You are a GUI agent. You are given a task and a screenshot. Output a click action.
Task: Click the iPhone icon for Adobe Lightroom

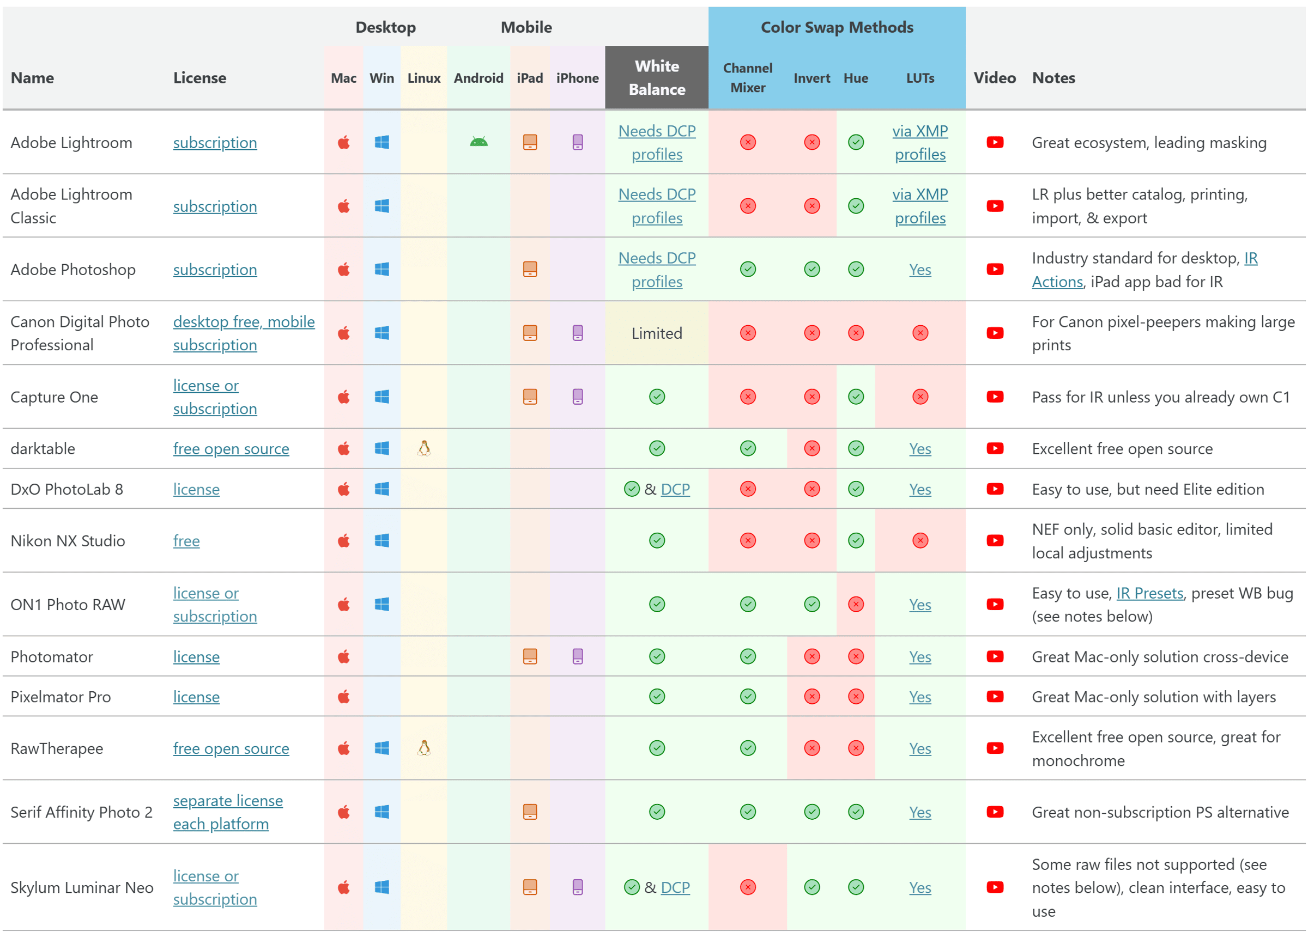[x=577, y=142]
